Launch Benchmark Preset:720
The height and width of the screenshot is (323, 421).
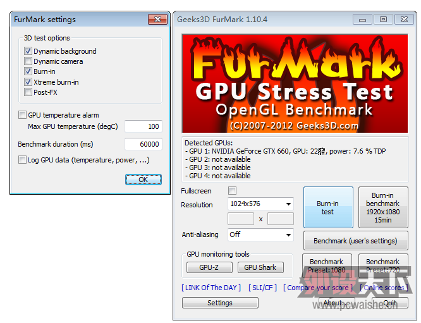[383, 266]
